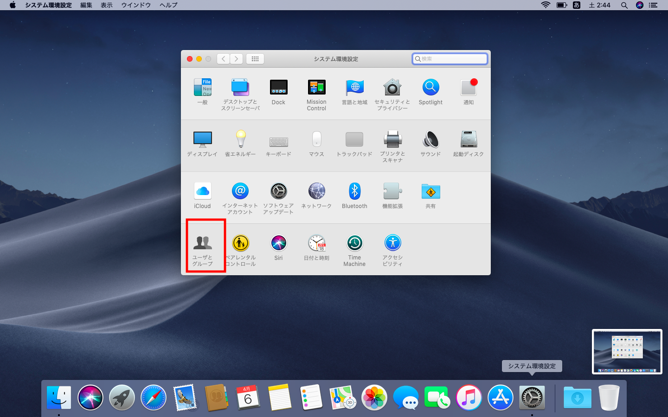
Task: Open Calendar from the Dock
Action: pos(248,398)
